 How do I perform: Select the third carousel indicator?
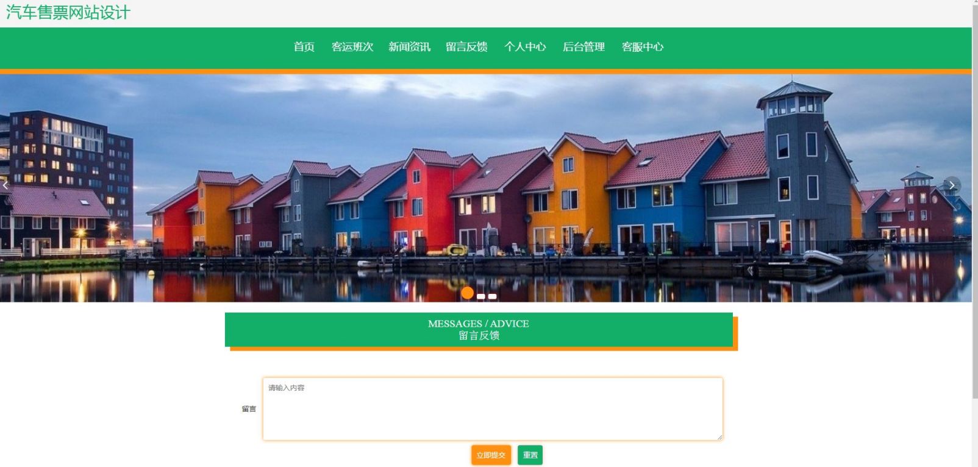coord(492,296)
